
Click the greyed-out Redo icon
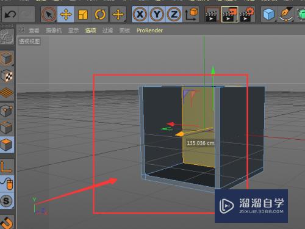coord(26,14)
